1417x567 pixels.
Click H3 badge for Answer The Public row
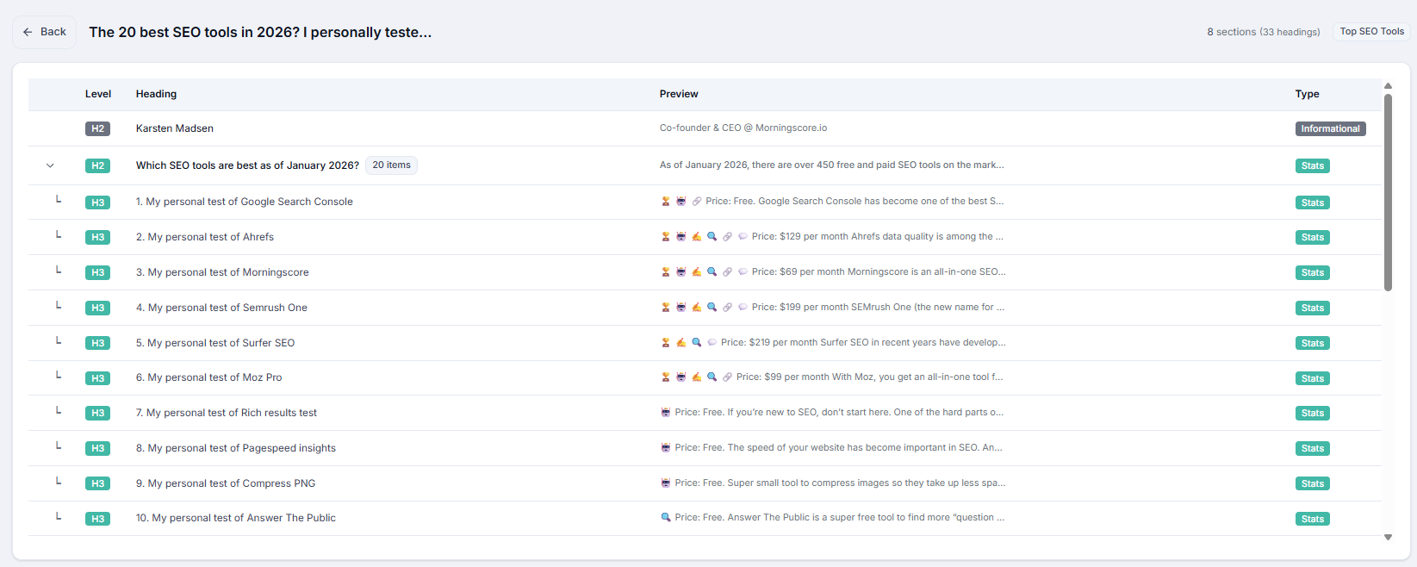point(97,519)
